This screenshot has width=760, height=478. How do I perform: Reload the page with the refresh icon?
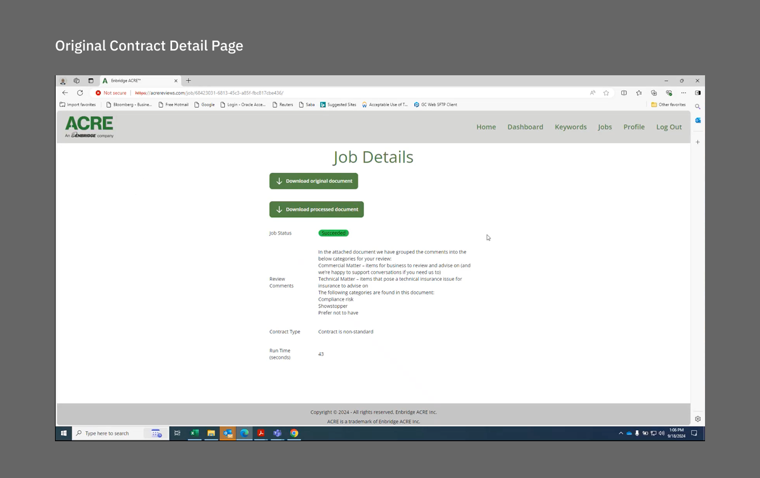tap(80, 93)
